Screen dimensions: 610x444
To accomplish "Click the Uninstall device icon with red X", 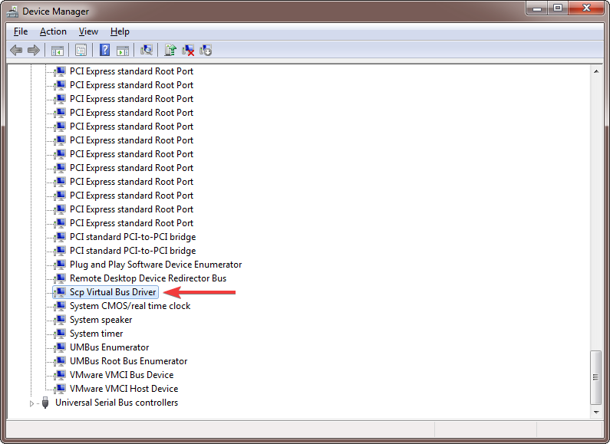I will pos(188,50).
